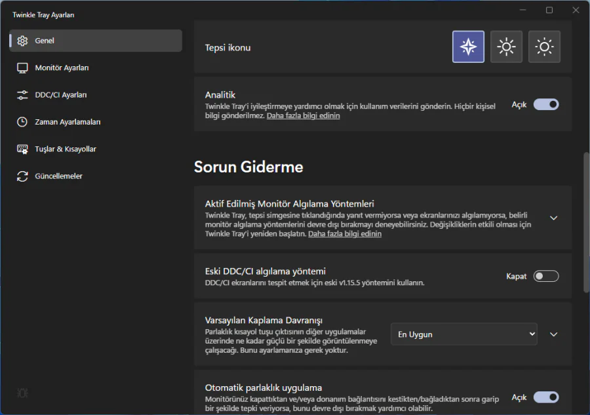590x415 pixels.
Task: Click the sliders icon for DDC/CI Ayarları
Action: point(22,95)
